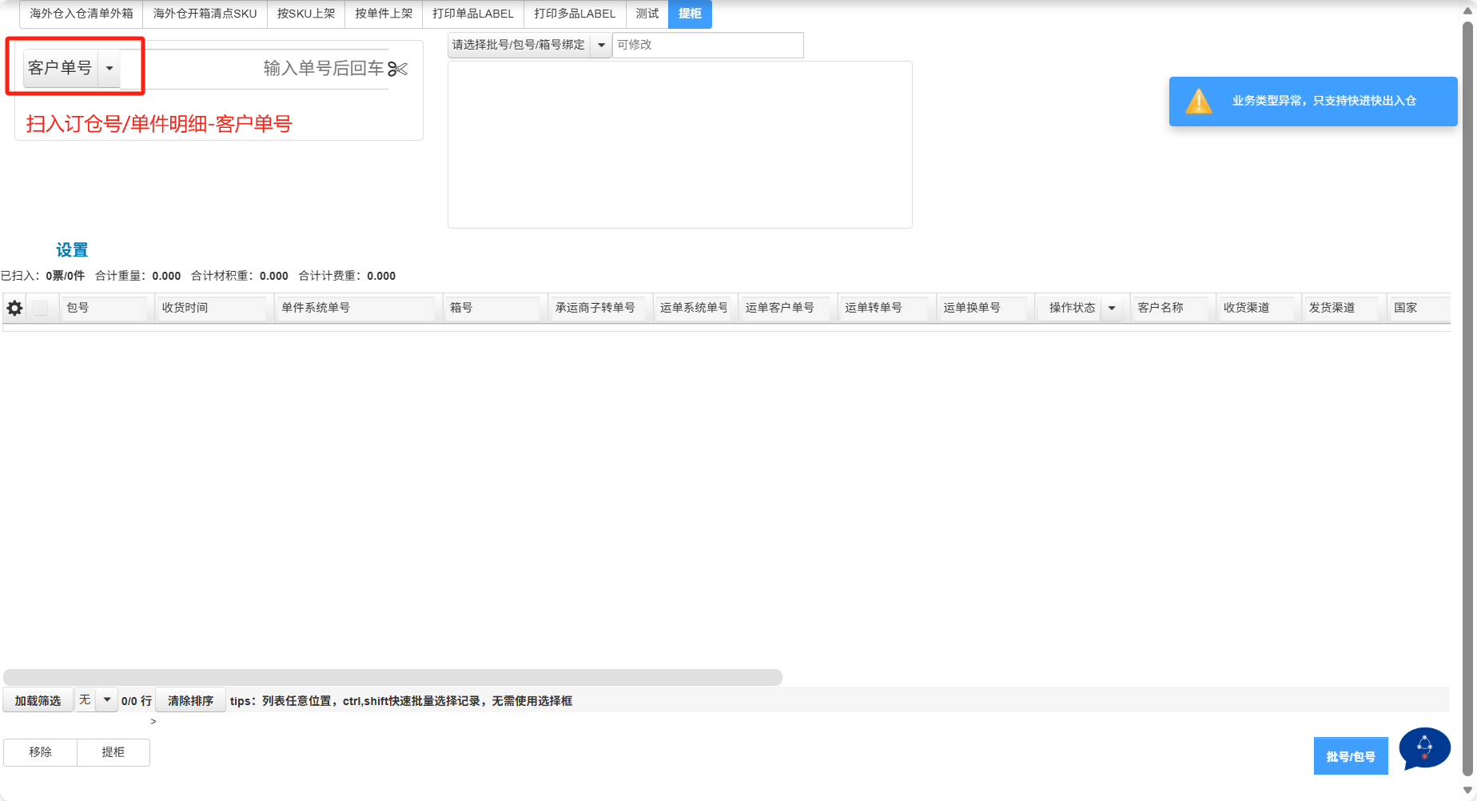Open the 请选择批号/包号/箱号绑定 dropdown
1477x801 pixels.
[601, 46]
